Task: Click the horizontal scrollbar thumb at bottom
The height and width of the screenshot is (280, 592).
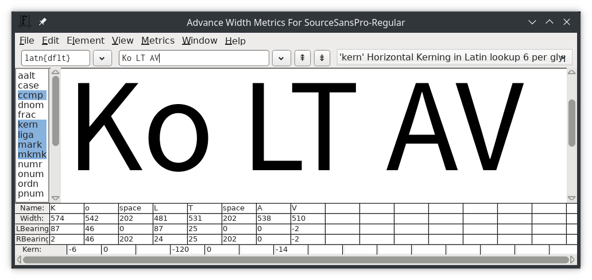Action: coord(296,260)
